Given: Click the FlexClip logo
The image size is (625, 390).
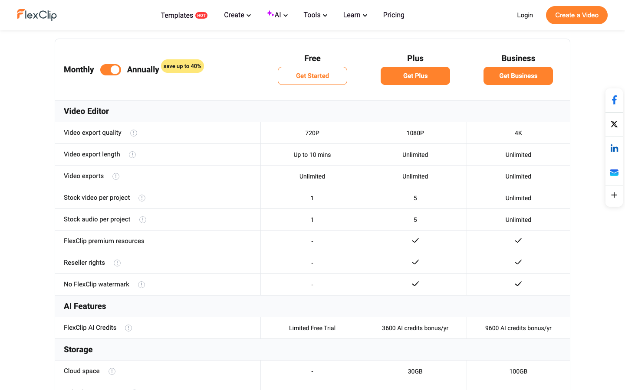Looking at the screenshot, I should click(37, 15).
